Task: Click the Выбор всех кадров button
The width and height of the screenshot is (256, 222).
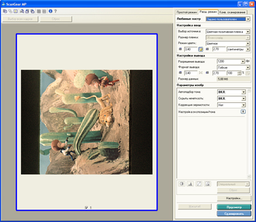Action: pyautogui.click(x=20, y=19)
